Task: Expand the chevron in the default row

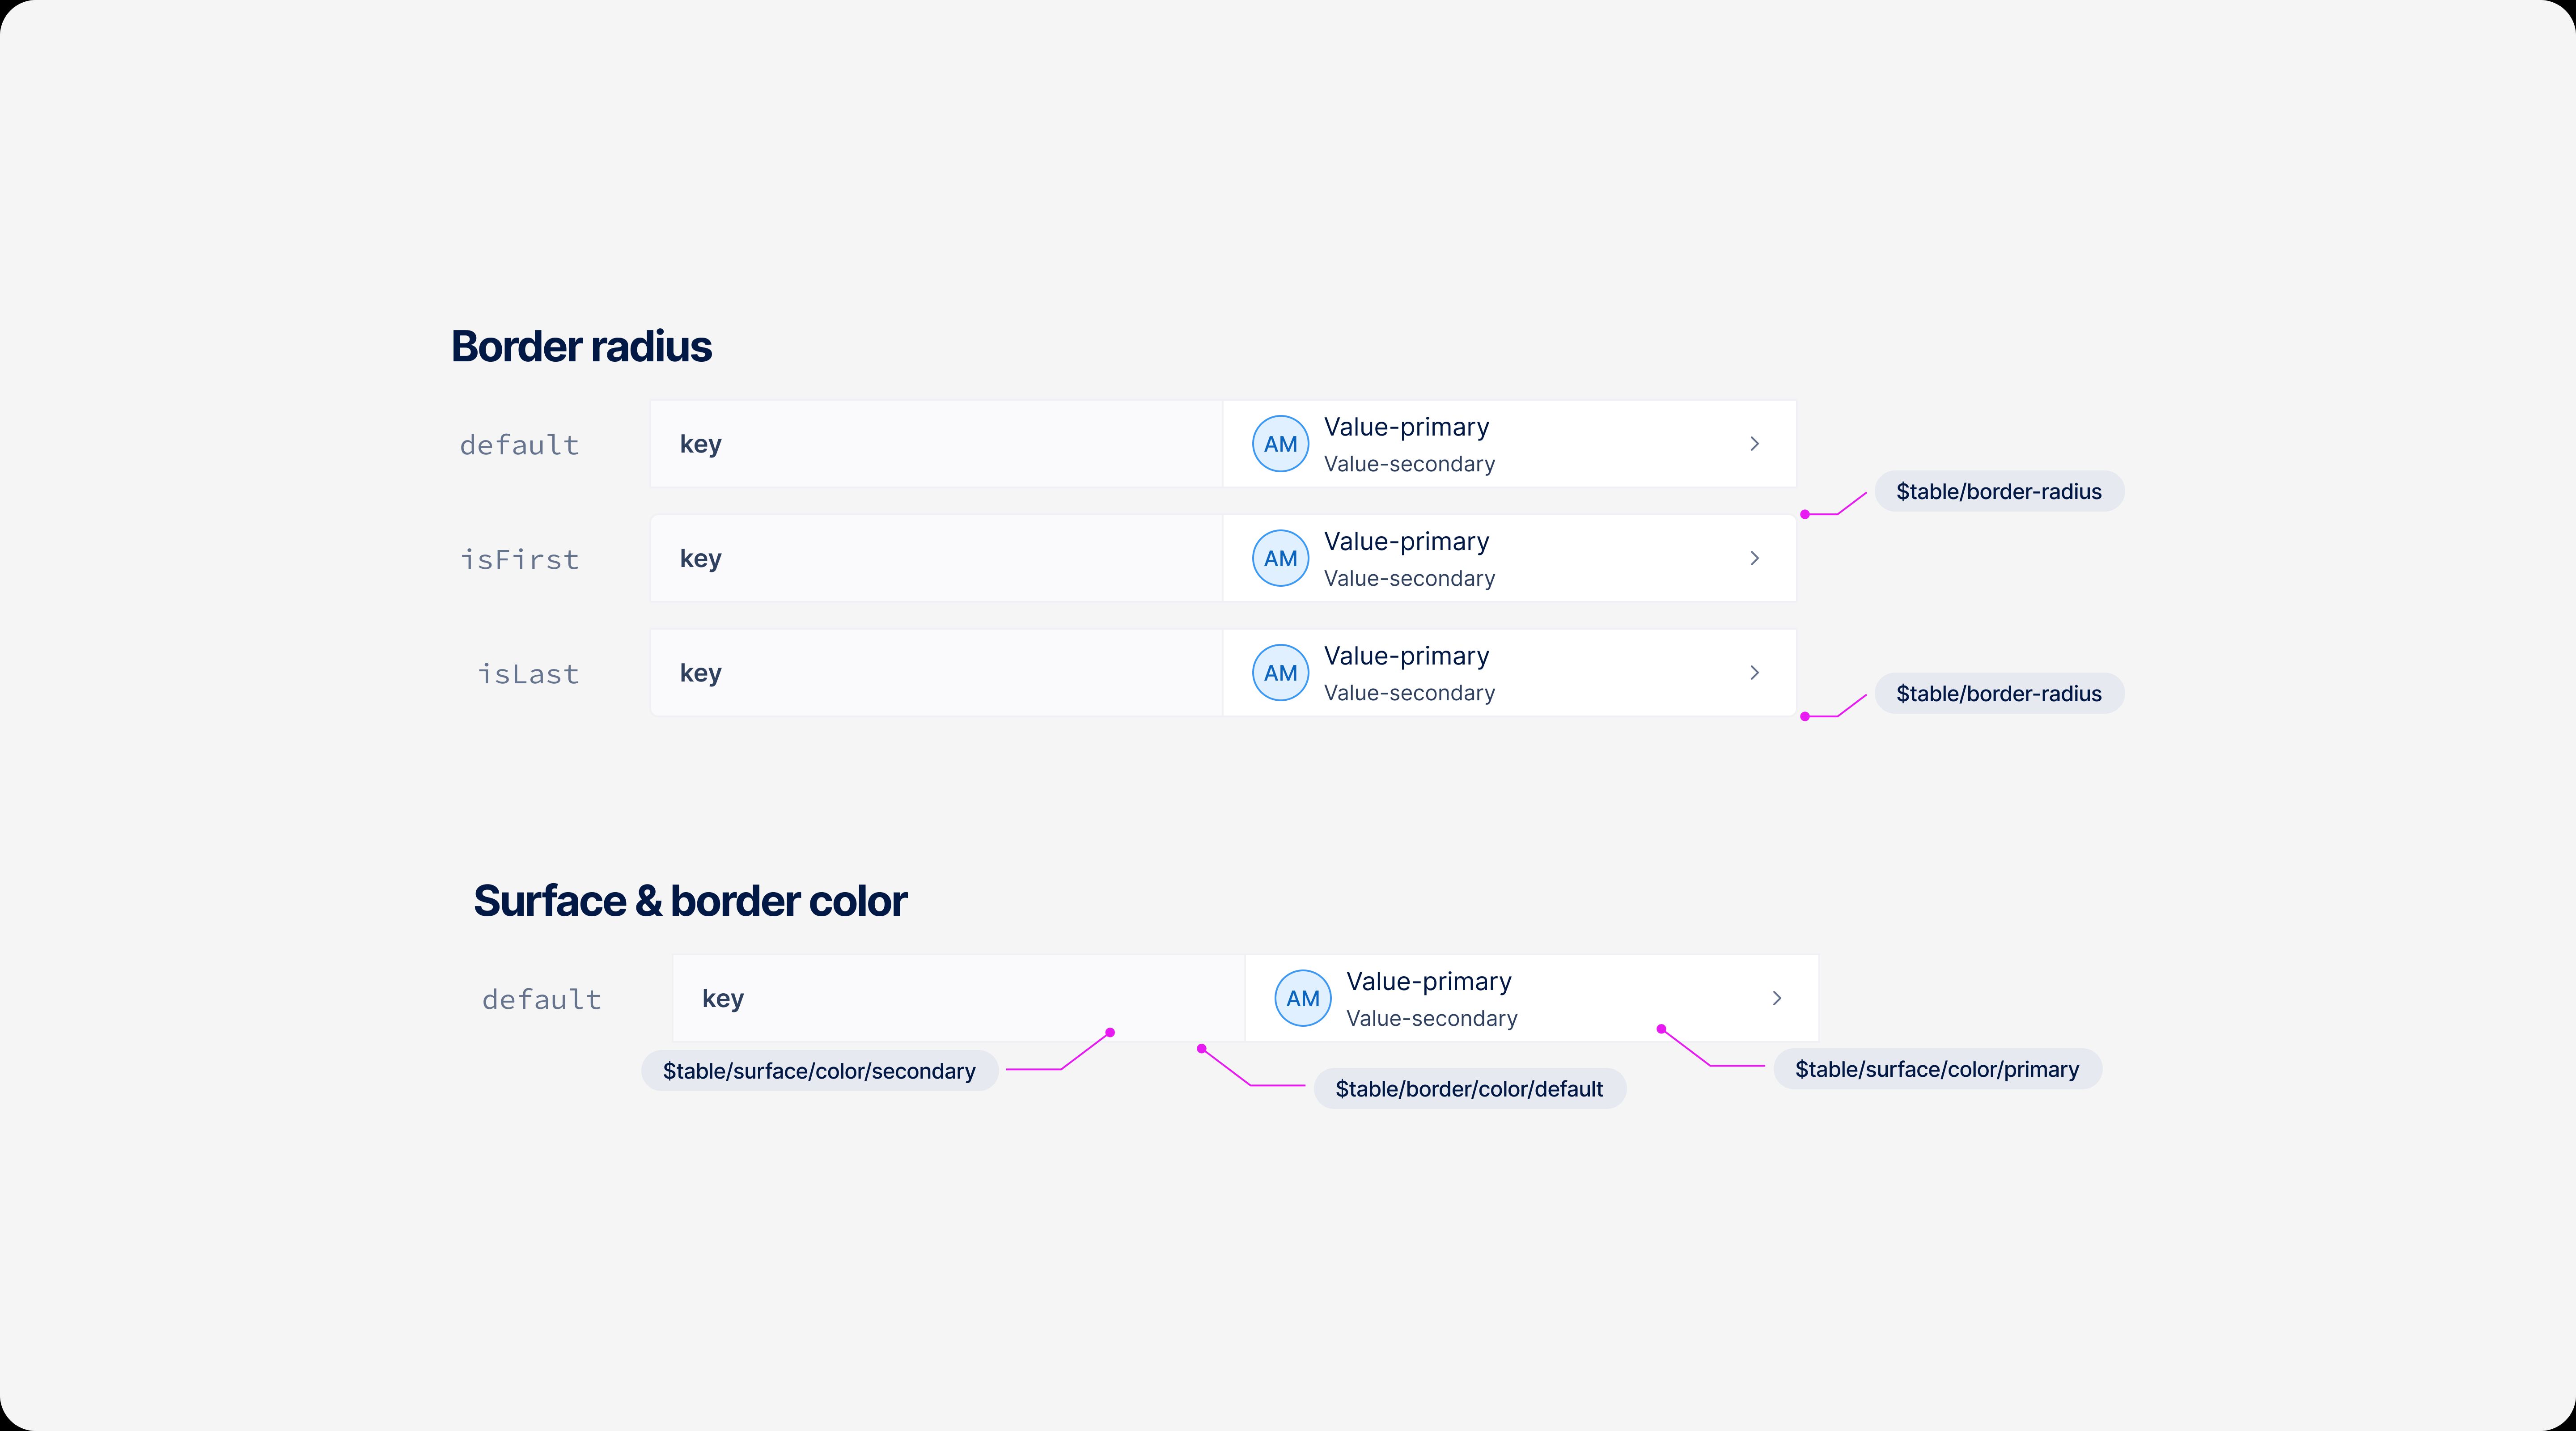Action: pyautogui.click(x=1754, y=443)
